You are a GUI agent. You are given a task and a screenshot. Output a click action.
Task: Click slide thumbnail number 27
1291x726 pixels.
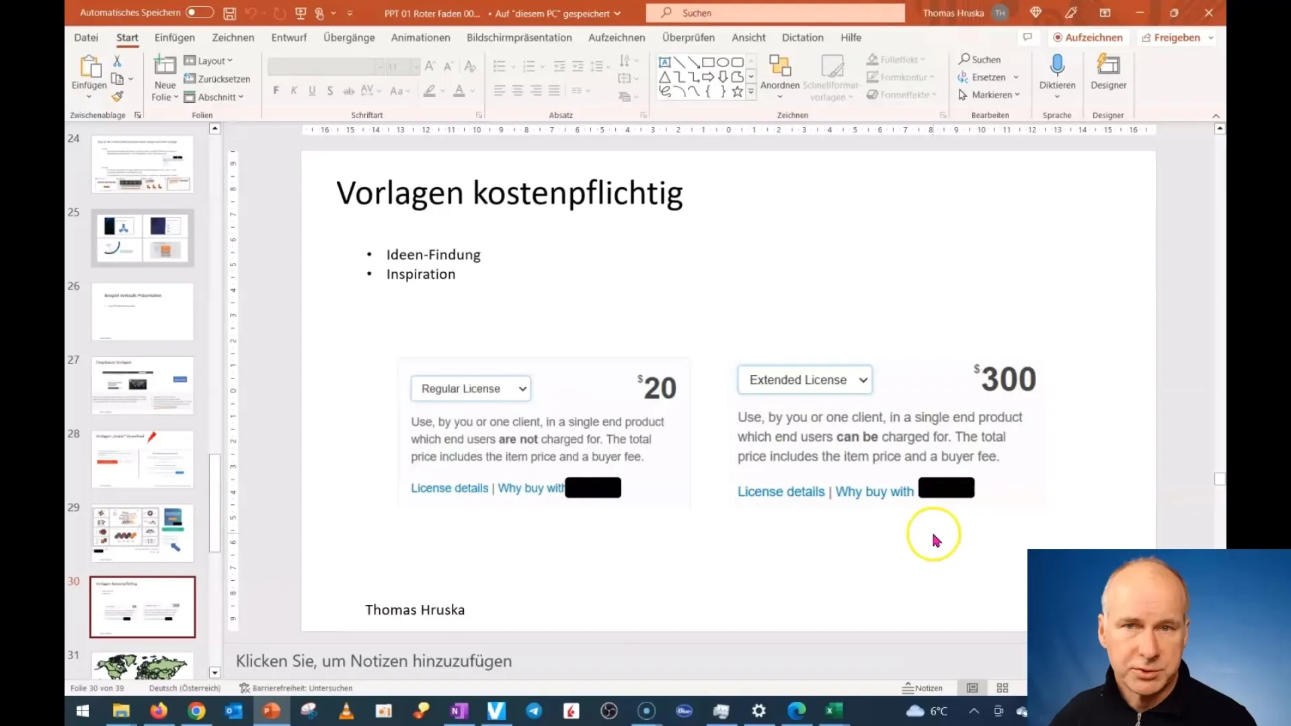click(x=142, y=385)
